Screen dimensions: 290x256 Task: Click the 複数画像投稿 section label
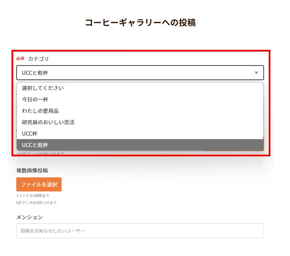32,170
